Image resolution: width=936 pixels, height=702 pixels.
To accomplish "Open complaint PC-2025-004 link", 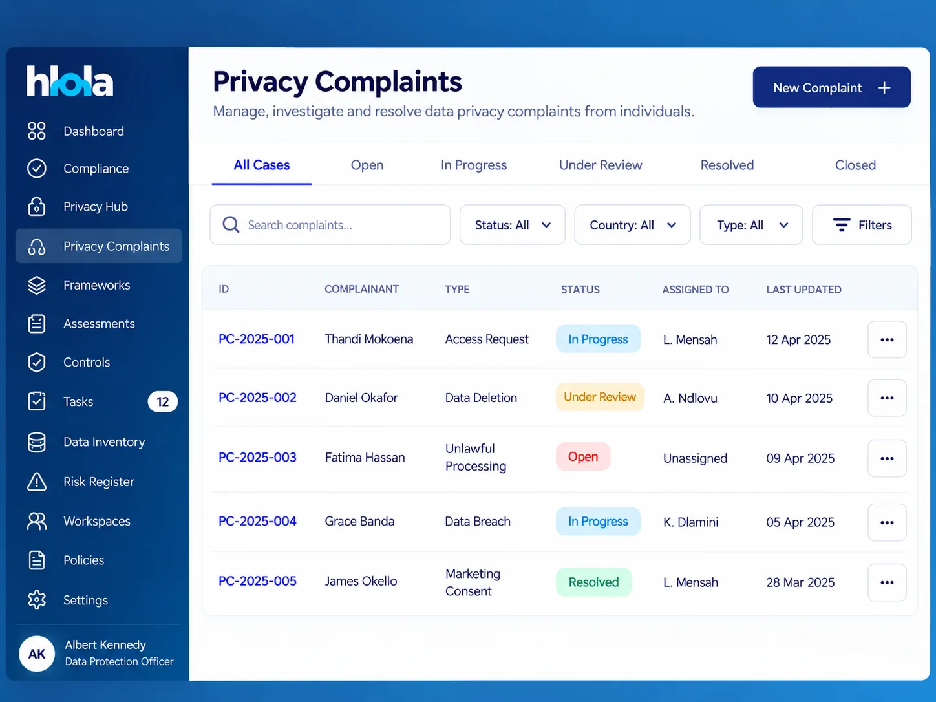I will [x=257, y=521].
